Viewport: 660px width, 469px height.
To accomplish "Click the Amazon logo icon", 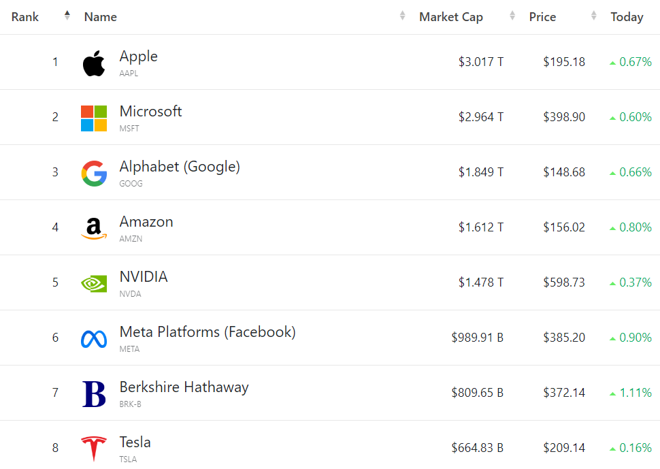I will 94,229.
